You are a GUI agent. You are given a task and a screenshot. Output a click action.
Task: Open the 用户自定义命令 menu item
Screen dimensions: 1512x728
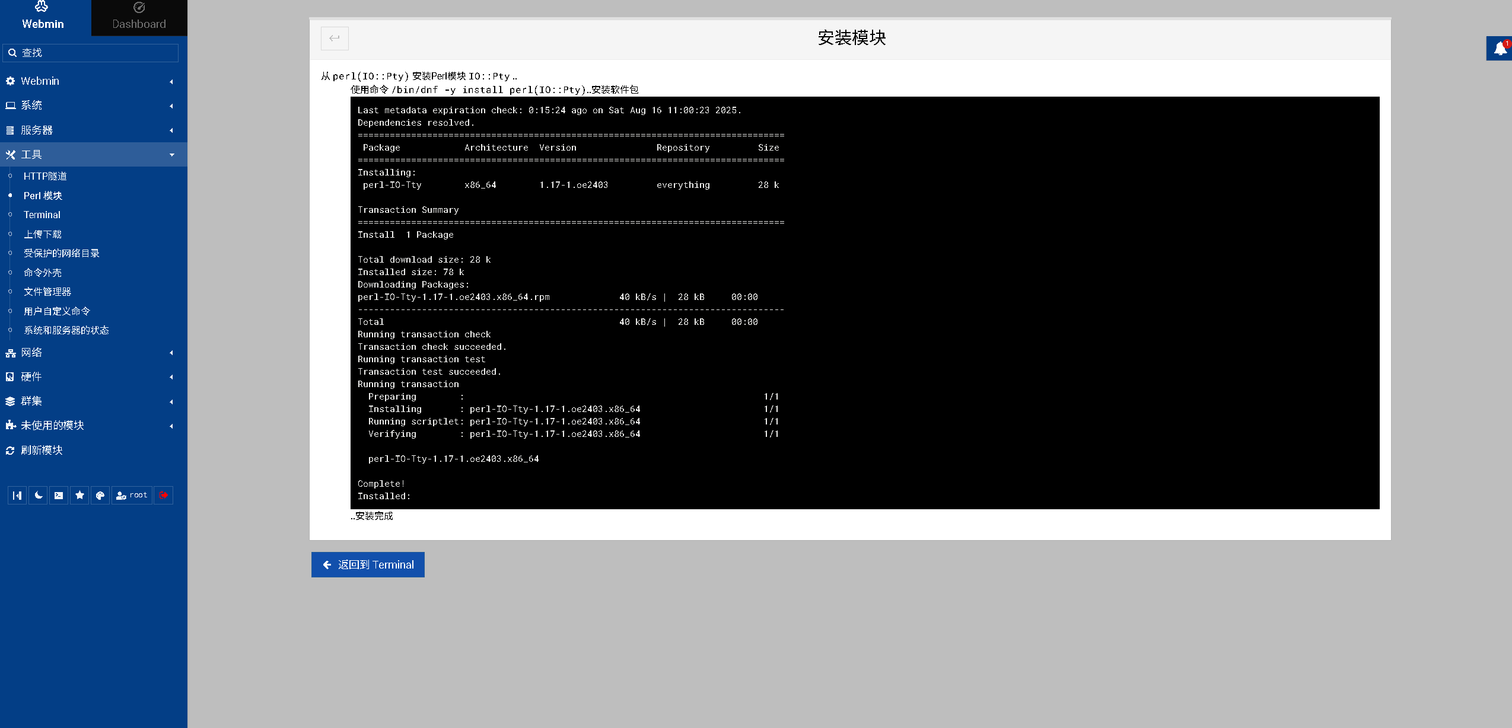tap(57, 311)
